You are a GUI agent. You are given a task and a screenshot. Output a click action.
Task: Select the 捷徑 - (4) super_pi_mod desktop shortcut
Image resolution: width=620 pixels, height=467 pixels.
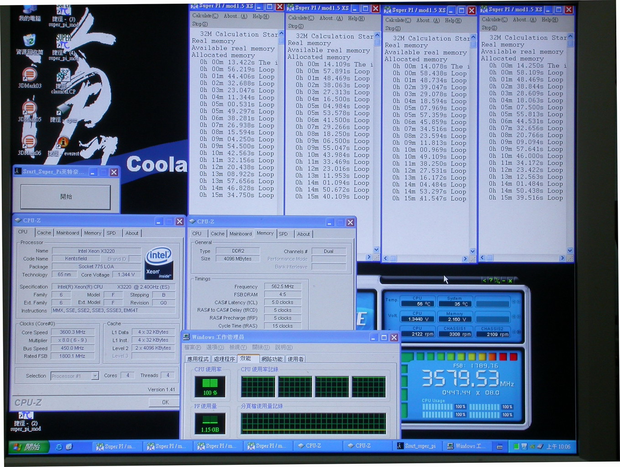coord(63,47)
